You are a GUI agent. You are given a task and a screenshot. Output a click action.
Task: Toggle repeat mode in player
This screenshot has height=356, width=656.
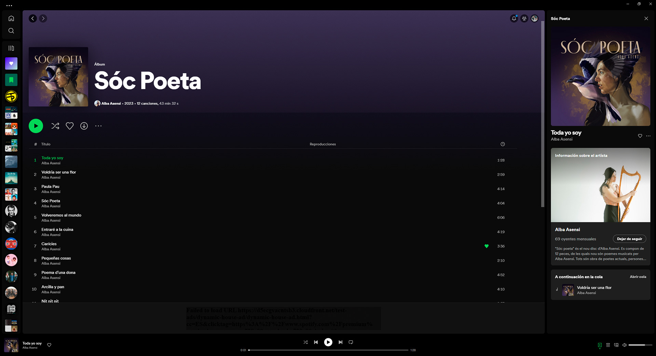[351, 342]
